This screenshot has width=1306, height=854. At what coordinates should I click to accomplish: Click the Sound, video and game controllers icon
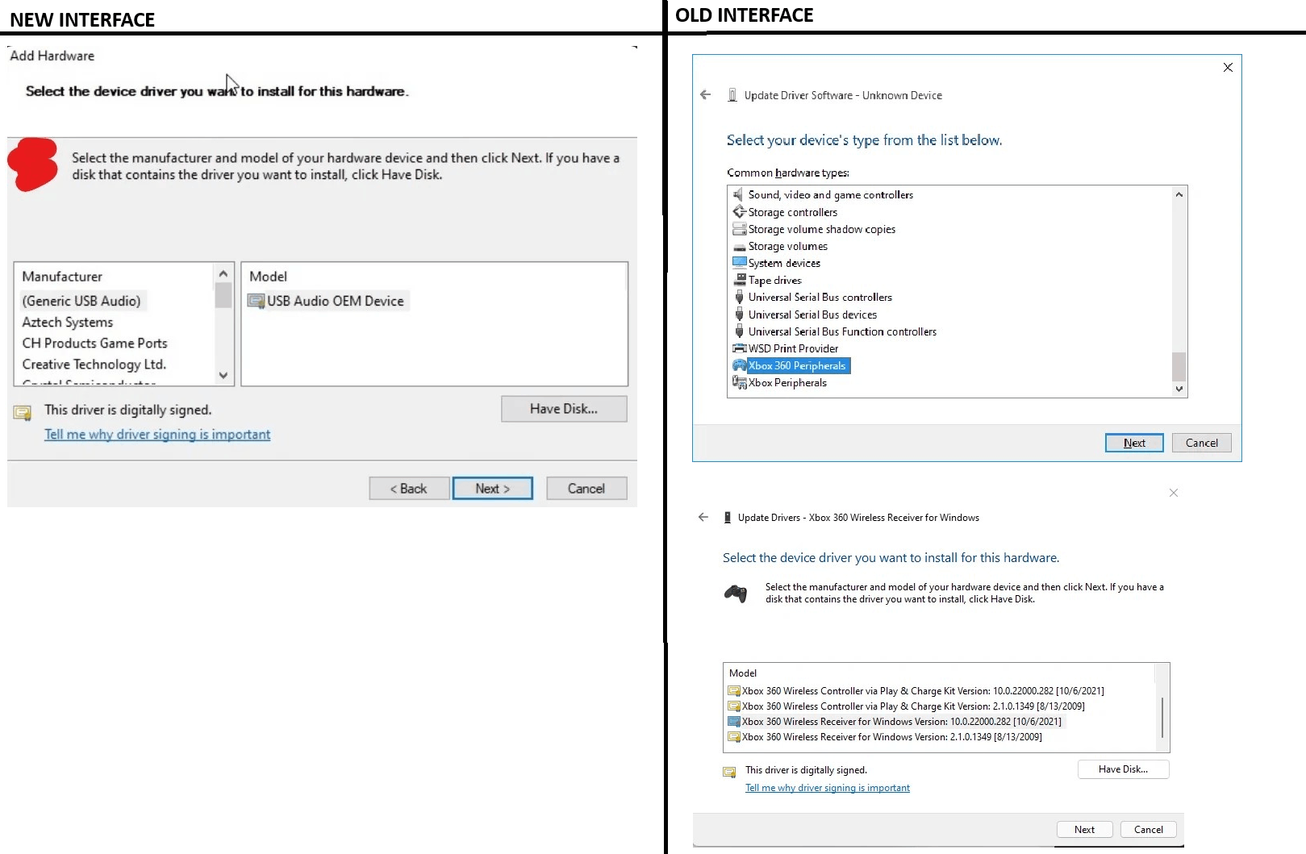738,194
